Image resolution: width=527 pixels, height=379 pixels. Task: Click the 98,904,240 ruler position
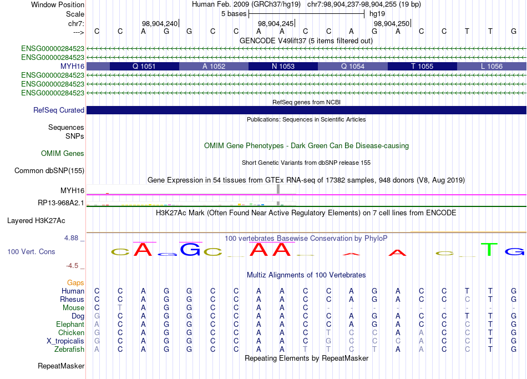tap(160, 23)
